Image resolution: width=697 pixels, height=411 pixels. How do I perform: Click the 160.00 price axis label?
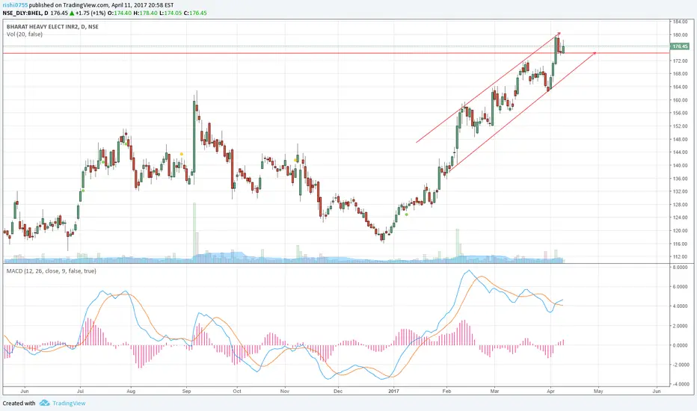(681, 100)
